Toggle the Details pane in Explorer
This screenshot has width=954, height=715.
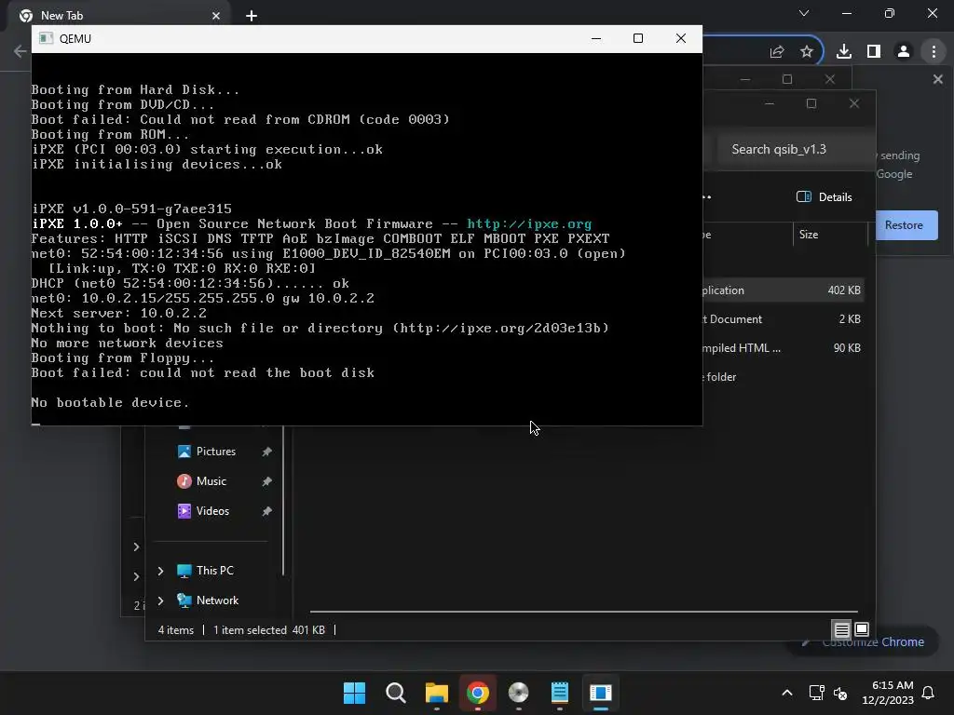point(825,197)
